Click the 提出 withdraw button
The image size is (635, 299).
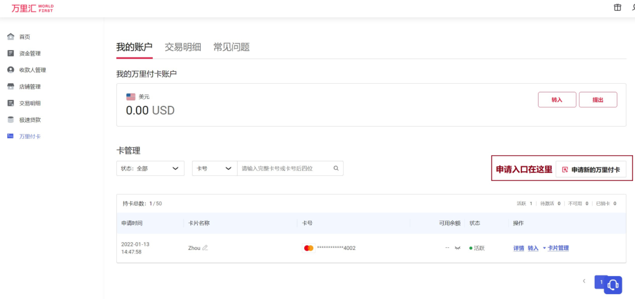coord(598,100)
